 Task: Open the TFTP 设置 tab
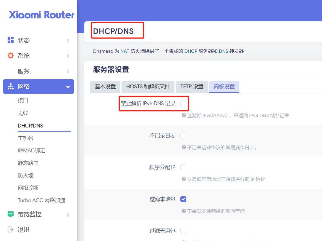(x=192, y=87)
